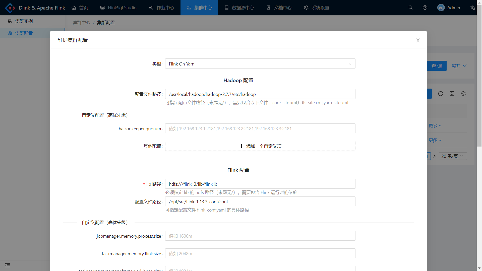Collapse sidebar with bottom-left menu icon
The height and width of the screenshot is (271, 482).
pos(8,265)
